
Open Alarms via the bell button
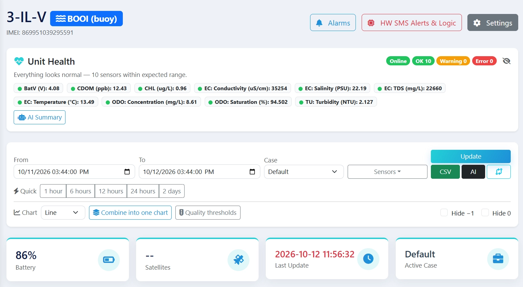(333, 22)
